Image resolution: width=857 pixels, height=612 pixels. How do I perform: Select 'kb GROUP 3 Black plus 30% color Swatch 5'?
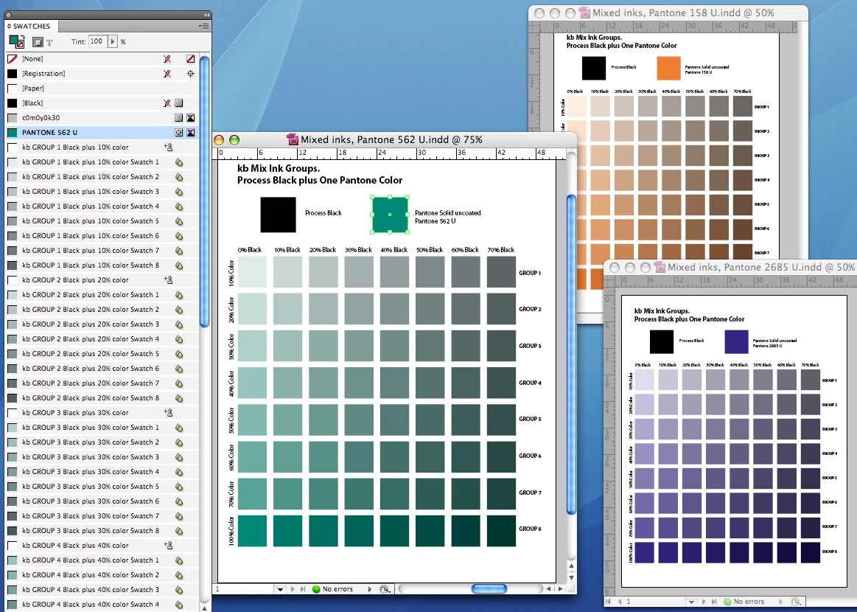pyautogui.click(x=102, y=486)
